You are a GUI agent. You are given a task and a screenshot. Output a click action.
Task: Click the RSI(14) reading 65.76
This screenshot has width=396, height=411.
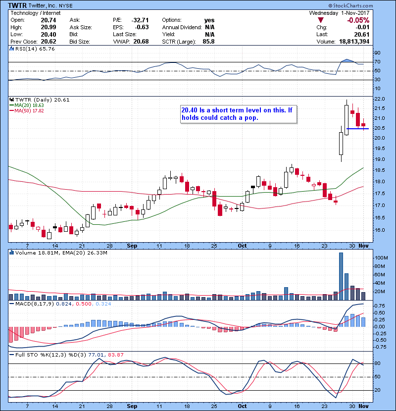point(47,49)
